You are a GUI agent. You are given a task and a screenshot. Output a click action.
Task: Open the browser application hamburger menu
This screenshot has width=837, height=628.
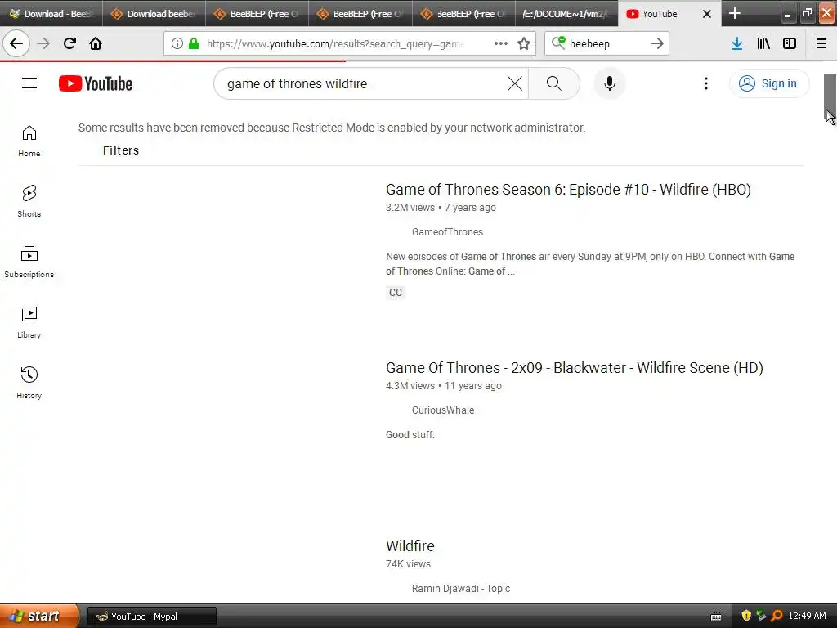tap(821, 44)
